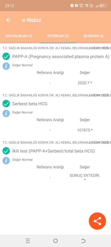Image resolution: width=111 pixels, height=247 pixels.
Task: Tap the green check icon next to İkili test
Action: coord(6,151)
